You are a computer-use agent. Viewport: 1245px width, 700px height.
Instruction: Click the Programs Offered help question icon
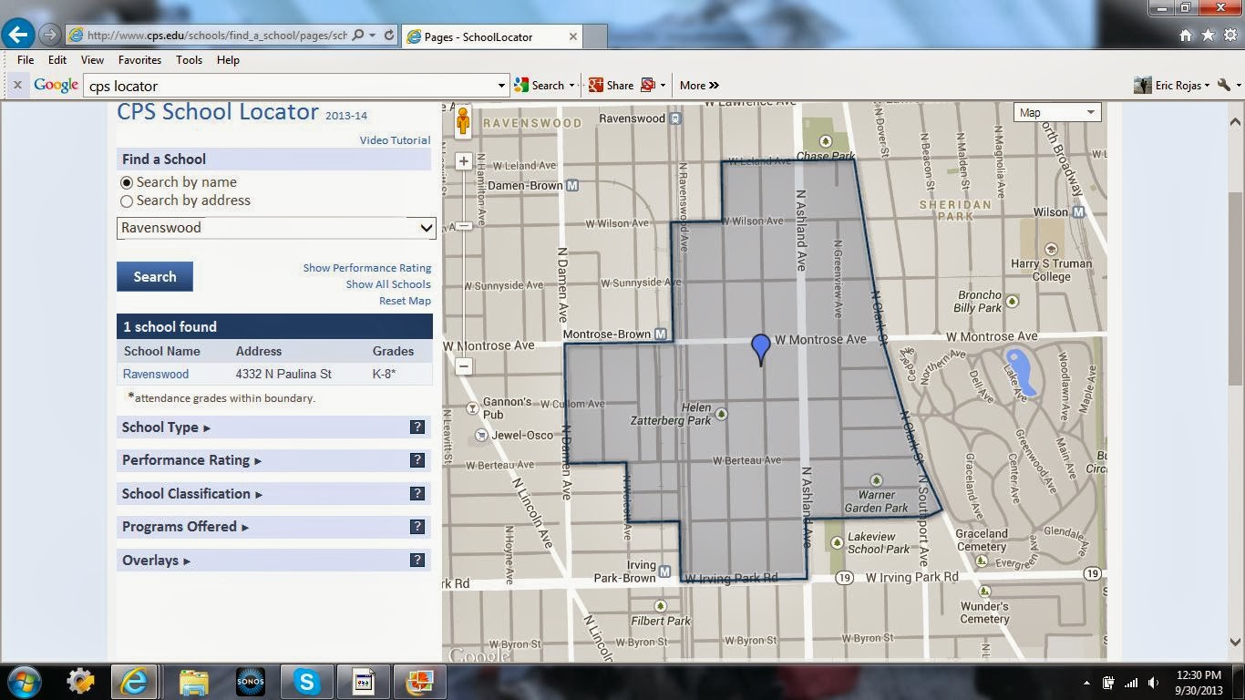[417, 527]
